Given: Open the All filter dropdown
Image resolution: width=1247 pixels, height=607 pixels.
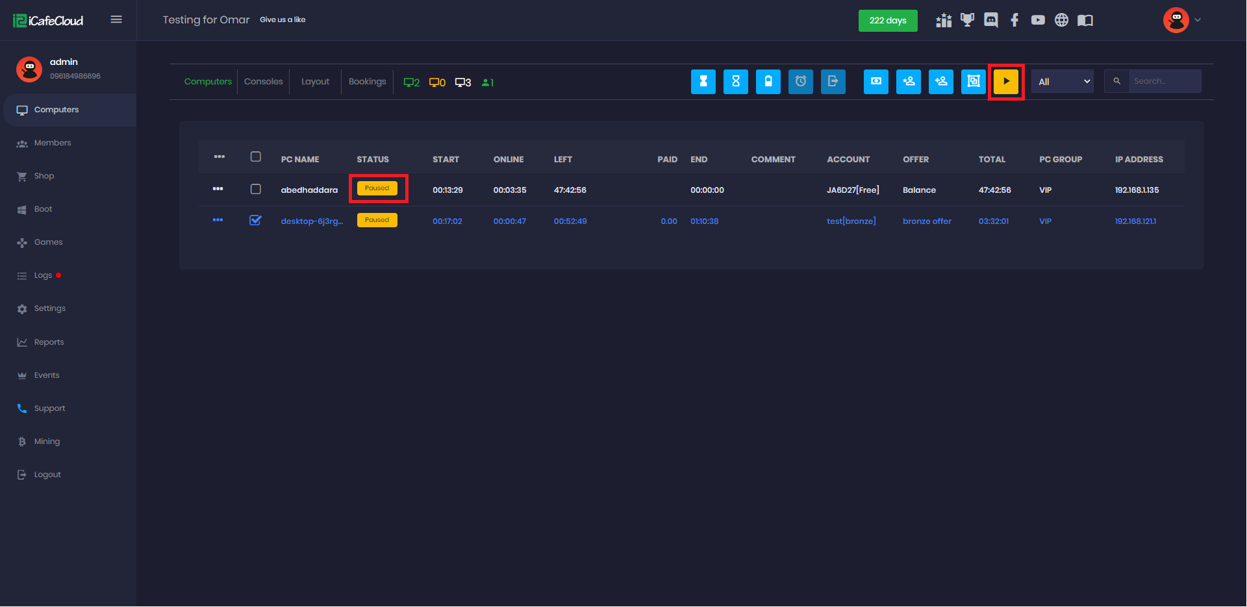Looking at the screenshot, I should [x=1063, y=82].
